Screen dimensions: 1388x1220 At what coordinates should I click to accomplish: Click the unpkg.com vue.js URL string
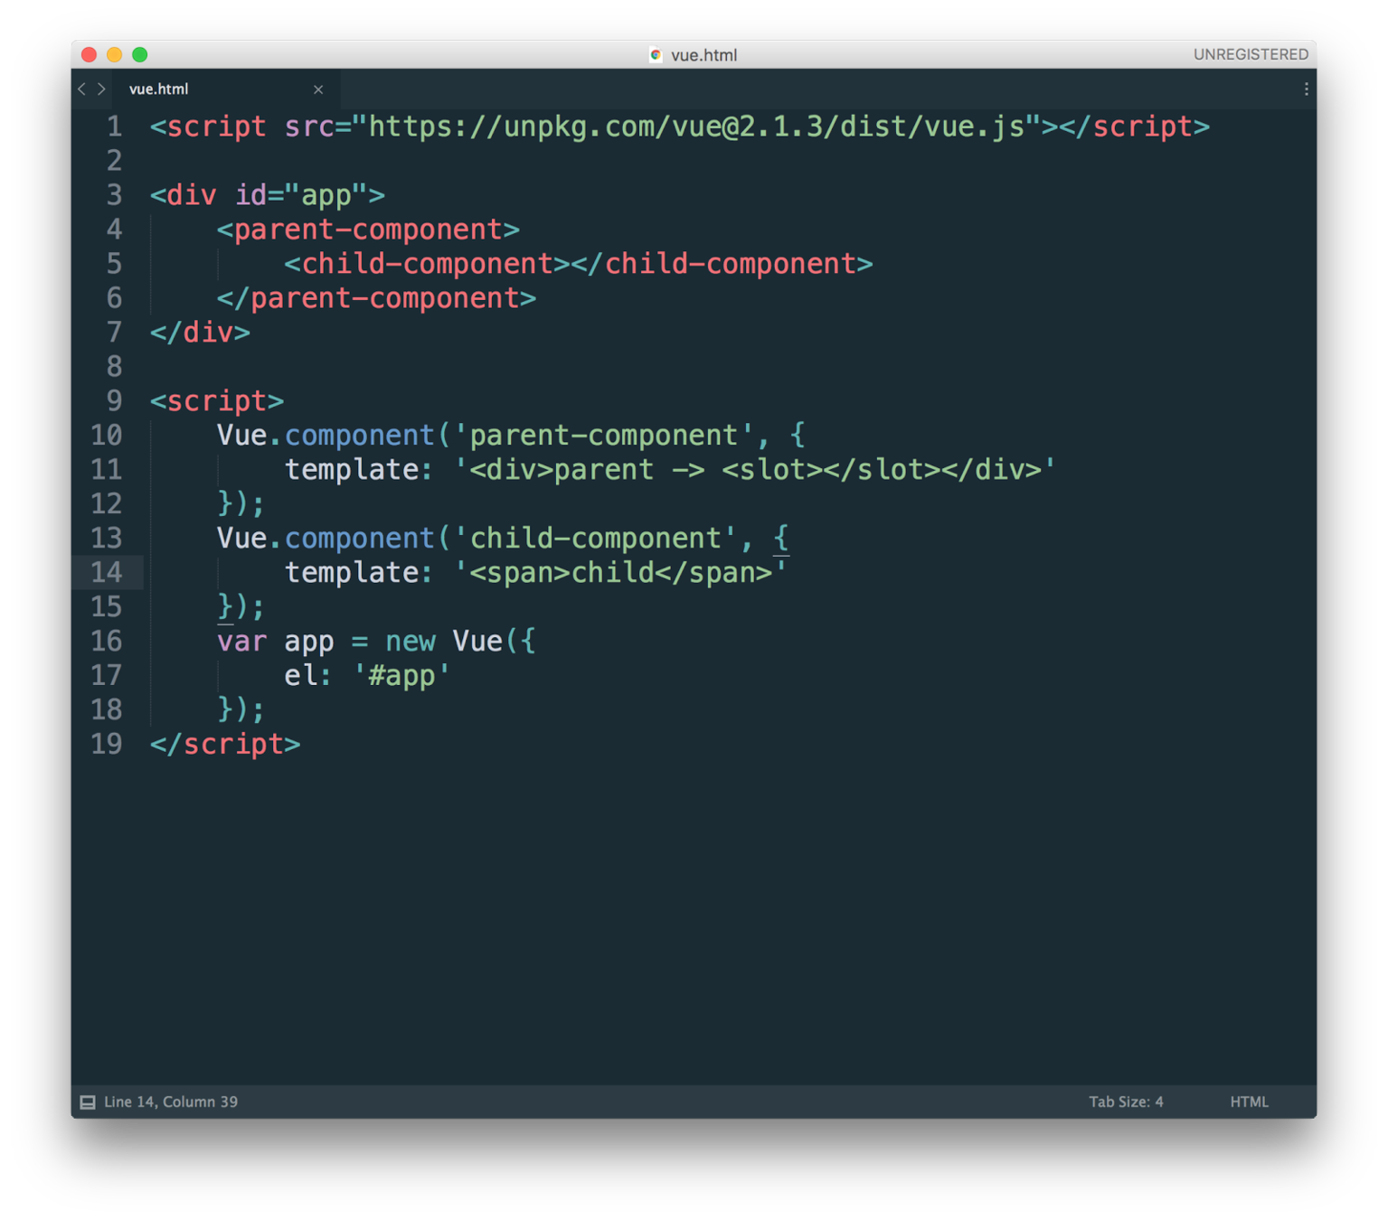pyautogui.click(x=696, y=127)
